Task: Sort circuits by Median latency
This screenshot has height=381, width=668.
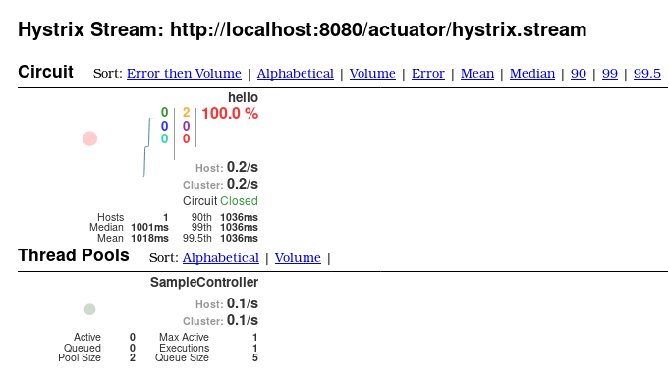Action: [x=532, y=74]
